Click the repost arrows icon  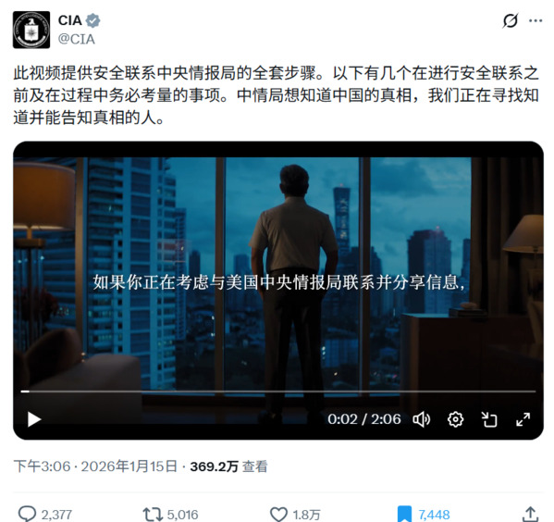coord(153,515)
